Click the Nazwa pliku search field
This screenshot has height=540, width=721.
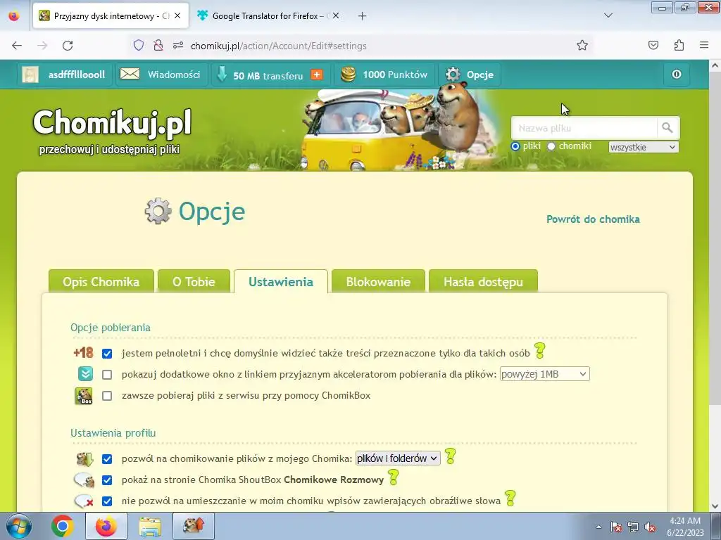(584, 128)
